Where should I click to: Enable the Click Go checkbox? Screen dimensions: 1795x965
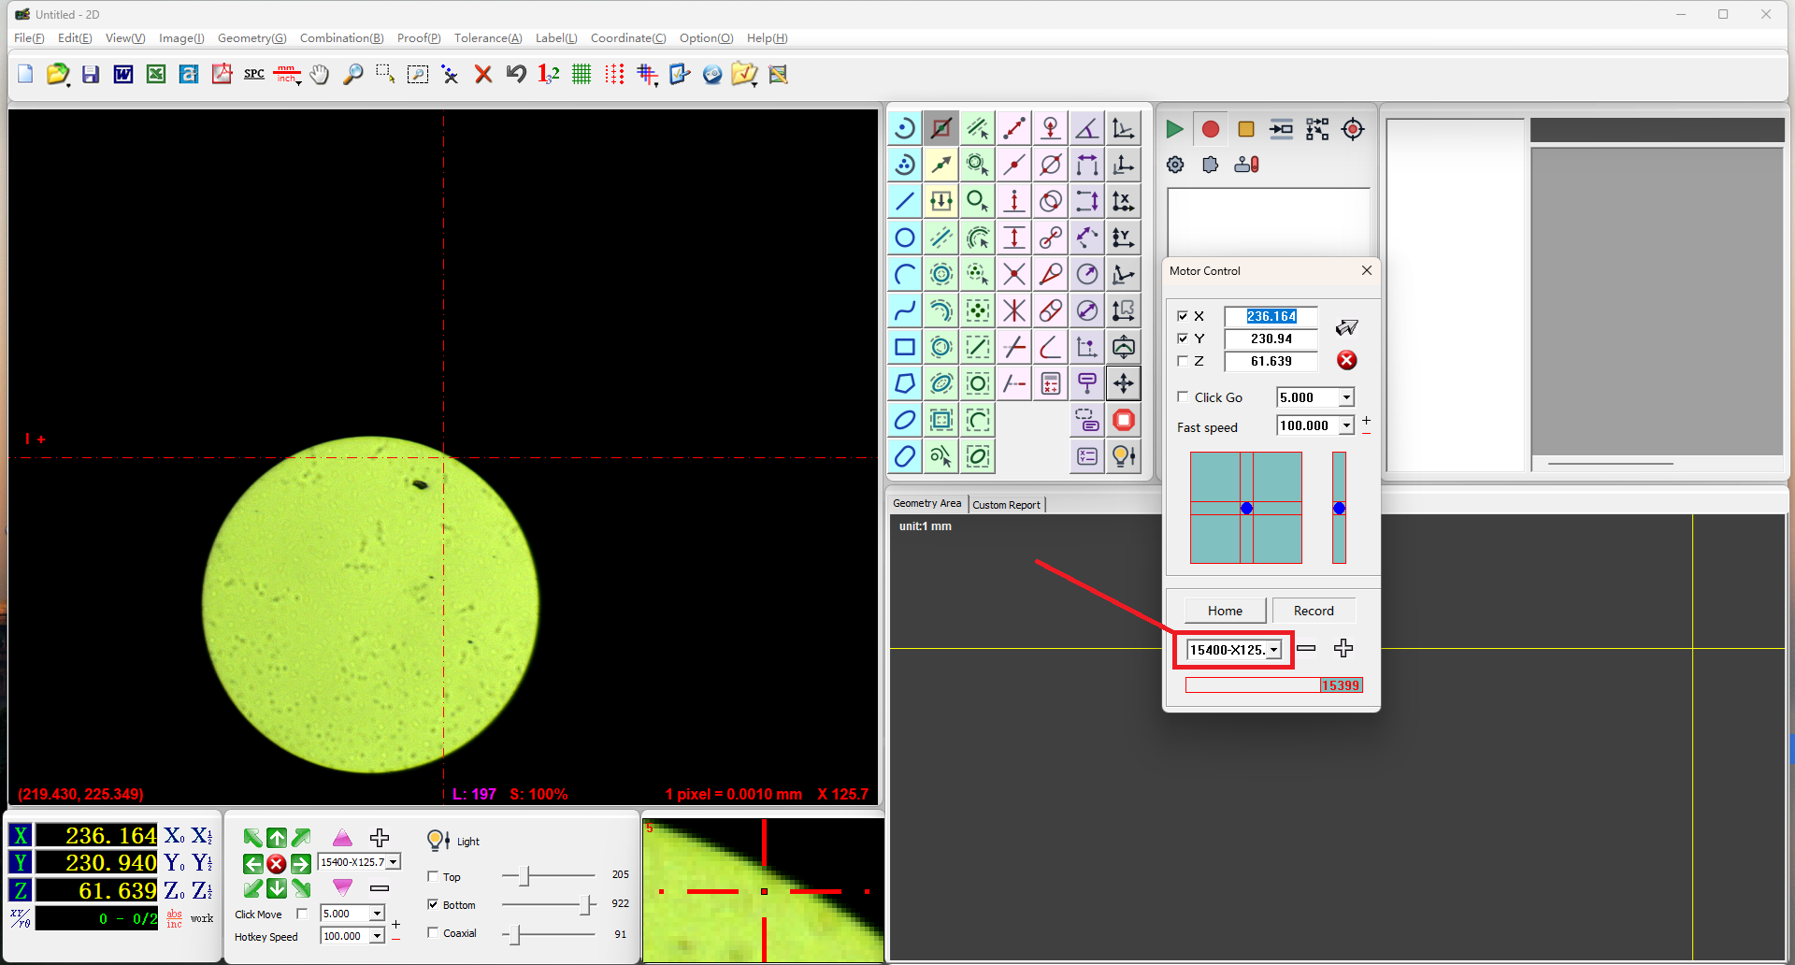click(x=1183, y=396)
